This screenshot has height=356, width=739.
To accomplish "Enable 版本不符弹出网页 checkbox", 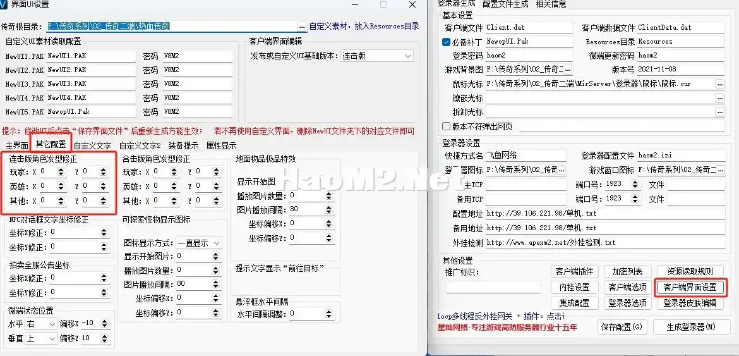I will [446, 126].
